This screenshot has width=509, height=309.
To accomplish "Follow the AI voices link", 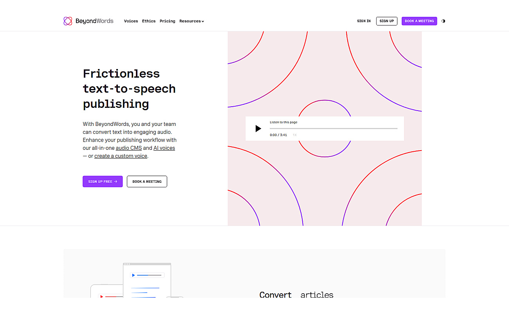I will (164, 148).
